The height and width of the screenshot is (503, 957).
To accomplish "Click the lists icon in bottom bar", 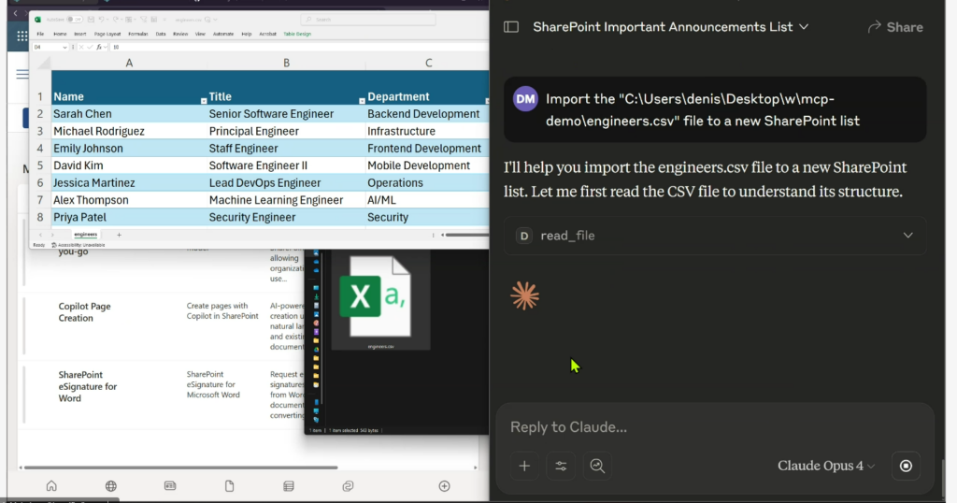I will point(289,486).
